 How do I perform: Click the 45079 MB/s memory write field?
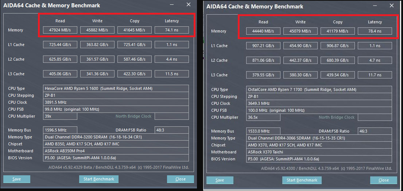click(301, 31)
